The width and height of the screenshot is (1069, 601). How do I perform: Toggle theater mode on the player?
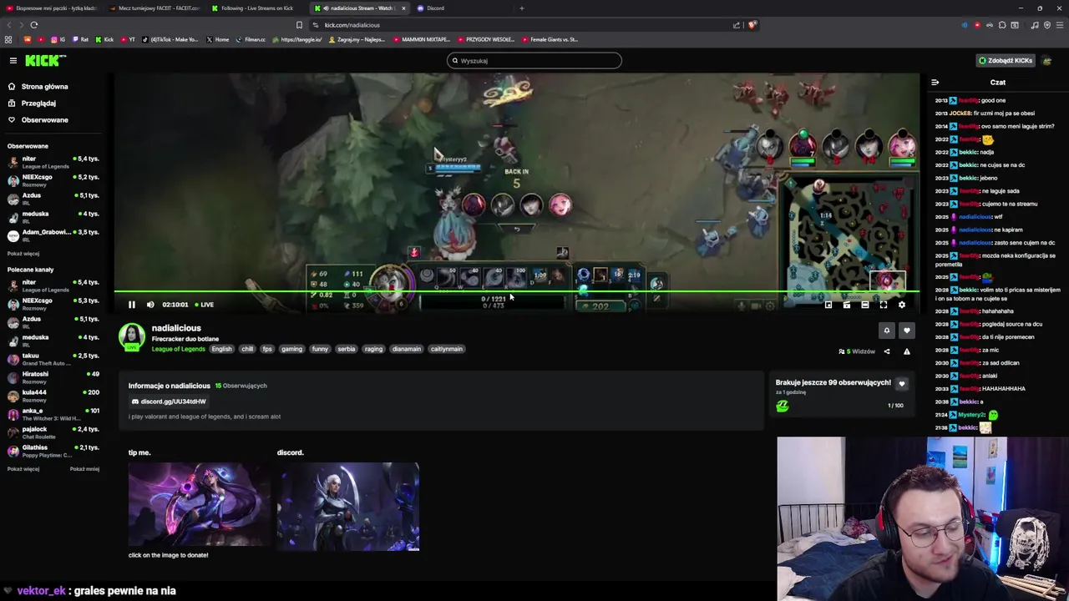[864, 305]
